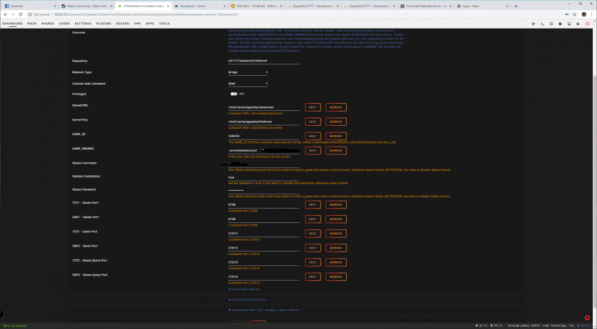Open the Tools menu
597x329 pixels.
164,24
